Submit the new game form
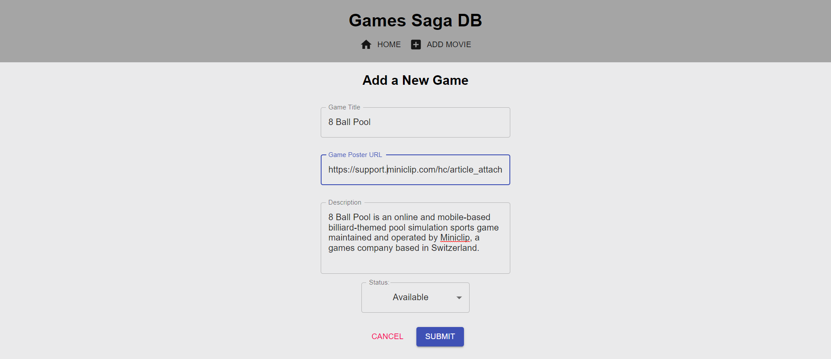The height and width of the screenshot is (359, 831). point(440,337)
